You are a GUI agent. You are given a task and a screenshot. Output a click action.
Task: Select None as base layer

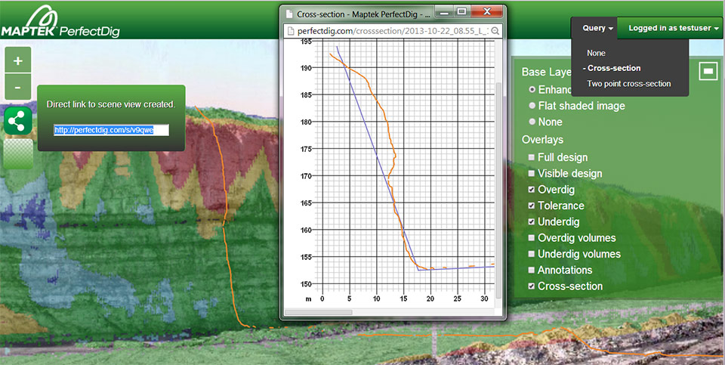click(x=532, y=122)
